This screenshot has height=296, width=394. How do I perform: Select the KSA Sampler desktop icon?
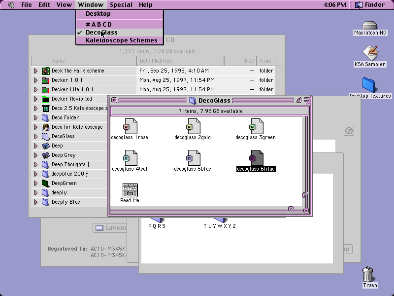point(370,53)
